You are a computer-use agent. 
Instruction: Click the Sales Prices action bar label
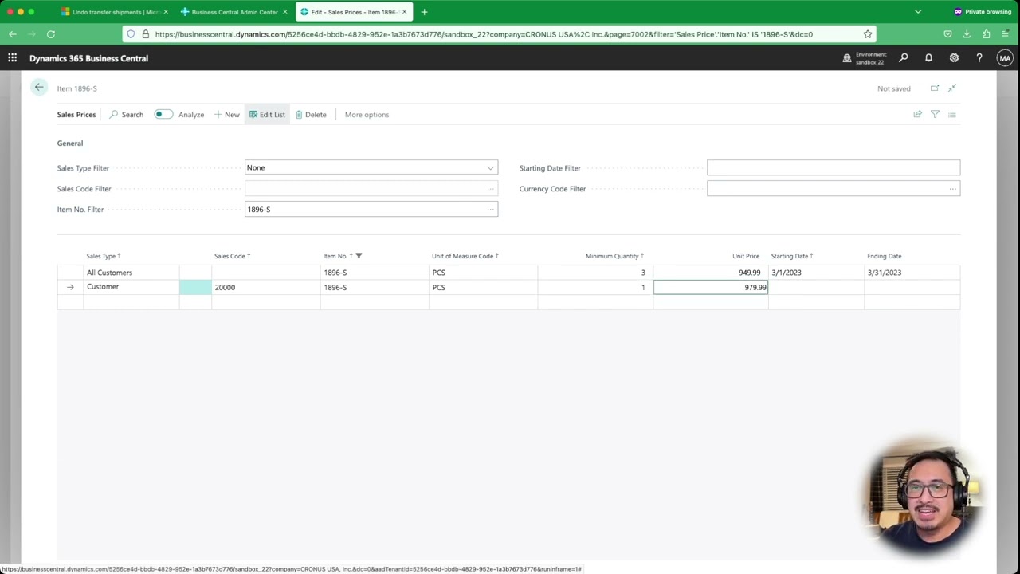(76, 115)
